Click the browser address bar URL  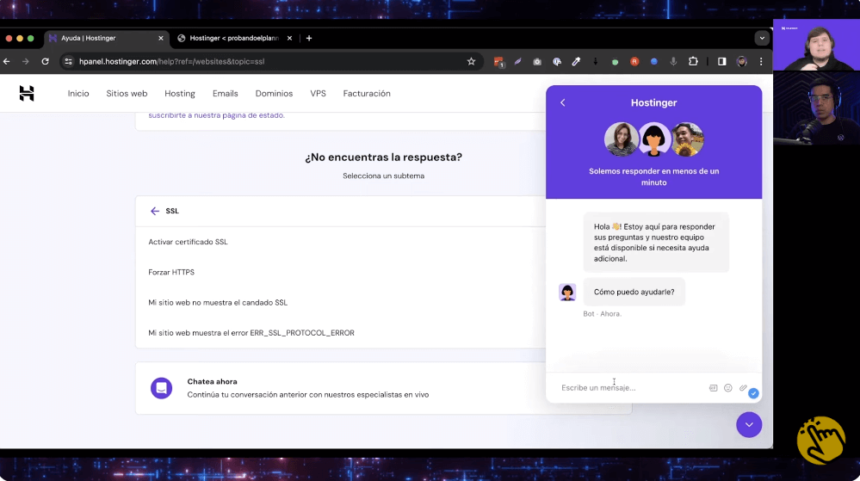(171, 61)
